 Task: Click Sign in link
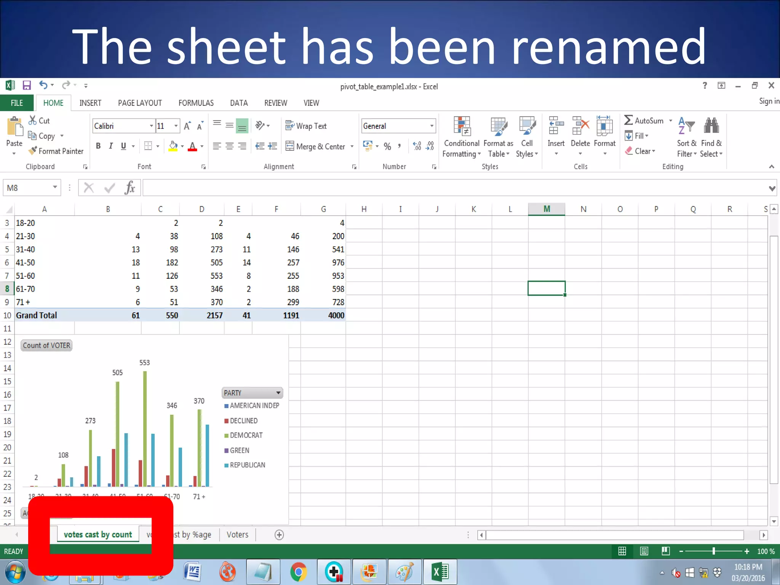(x=769, y=101)
